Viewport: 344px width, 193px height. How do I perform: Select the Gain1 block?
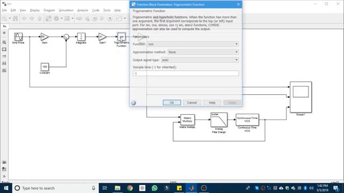pyautogui.click(x=102, y=37)
